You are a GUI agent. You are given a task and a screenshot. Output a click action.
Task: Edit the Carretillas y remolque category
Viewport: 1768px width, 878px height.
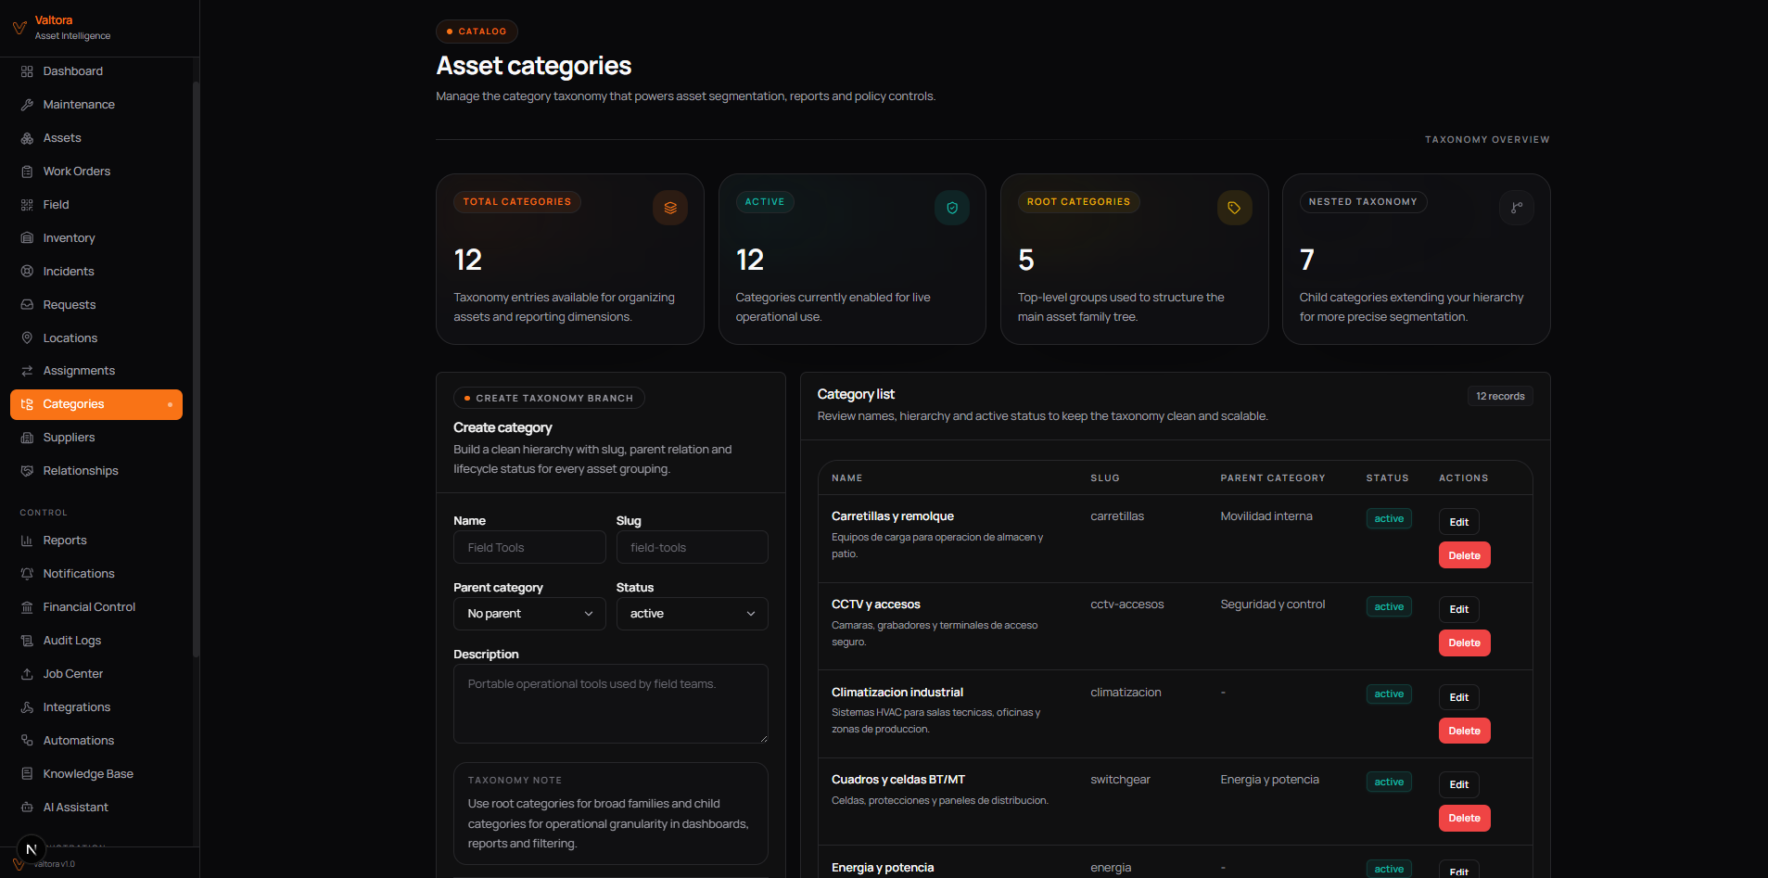1458,522
